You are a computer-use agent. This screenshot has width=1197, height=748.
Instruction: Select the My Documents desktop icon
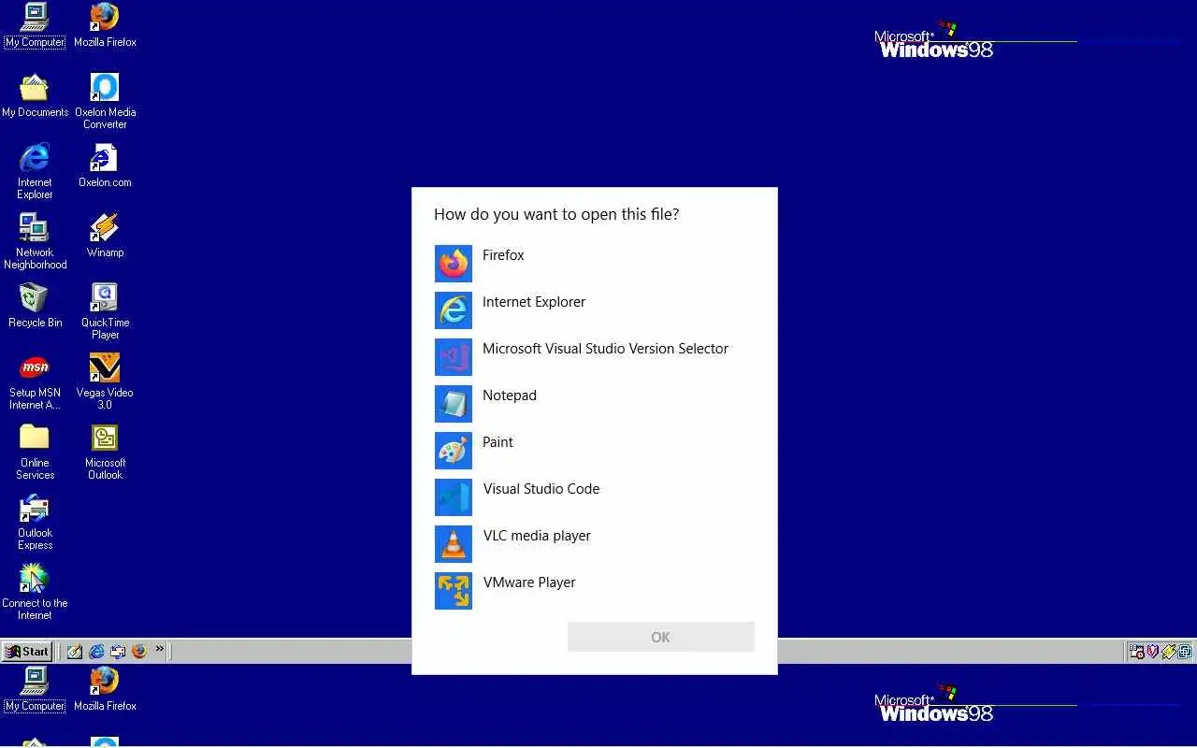[35, 95]
